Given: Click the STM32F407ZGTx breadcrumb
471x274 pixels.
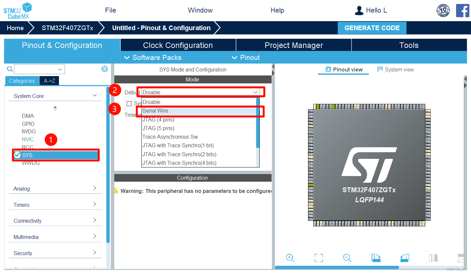Looking at the screenshot, I should 68,28.
